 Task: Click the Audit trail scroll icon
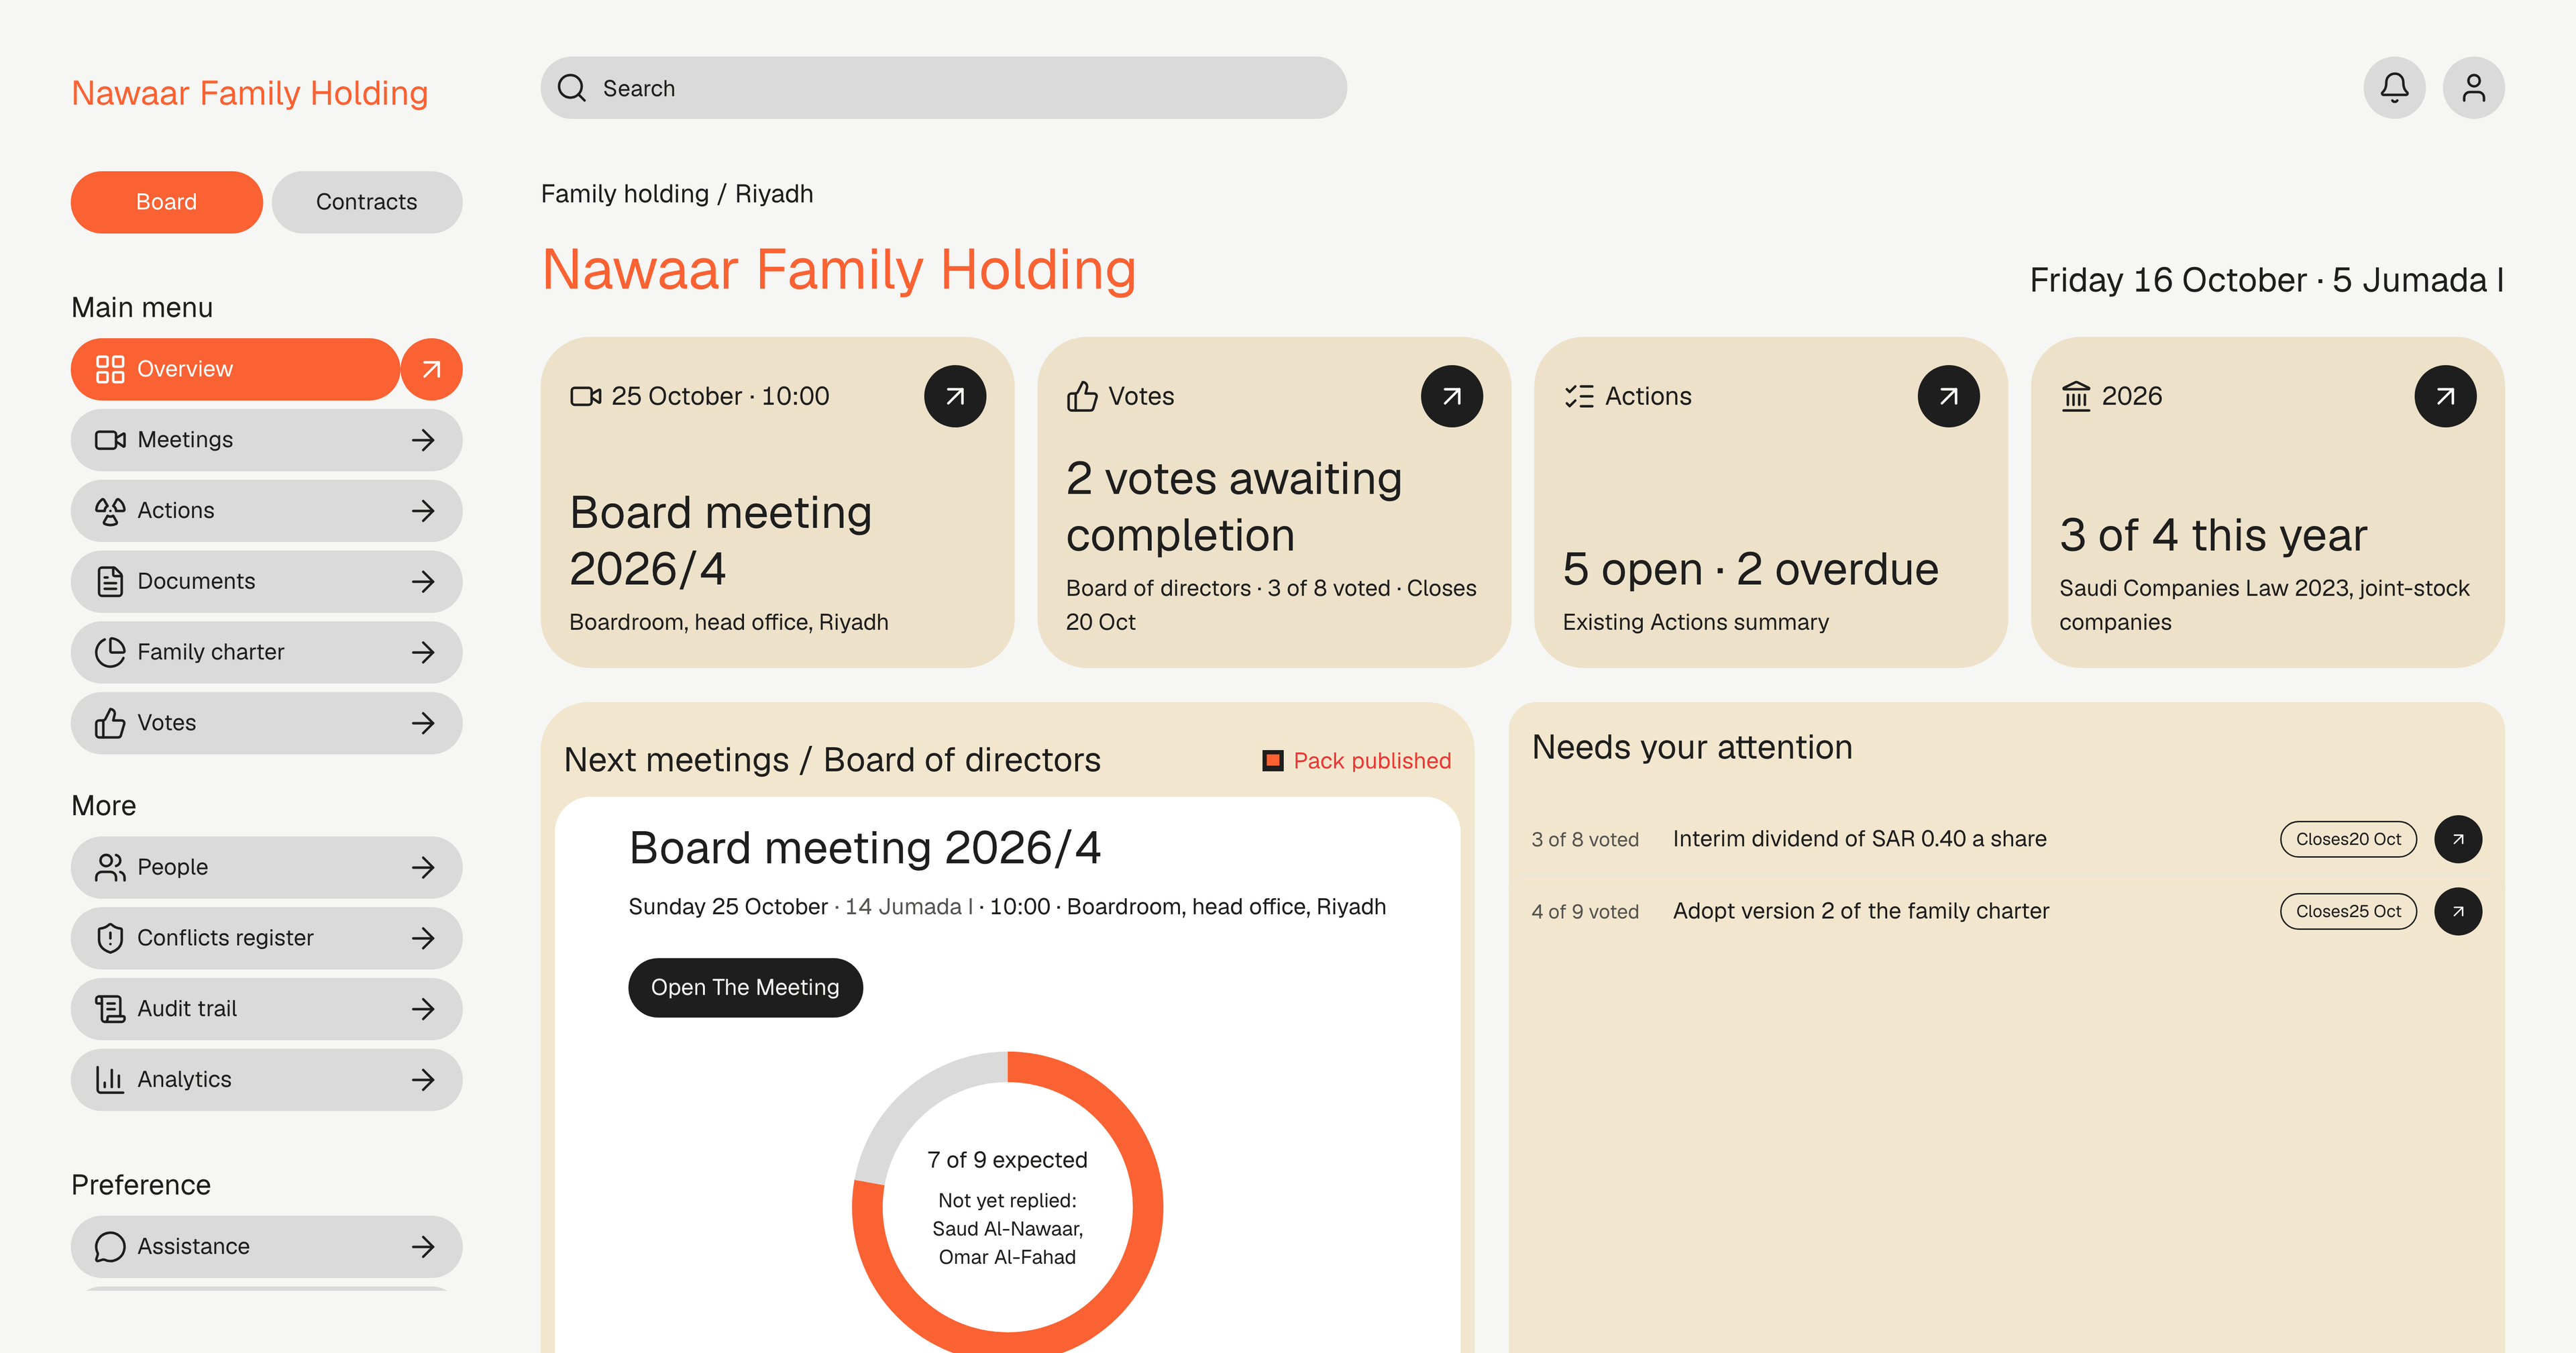110,1008
